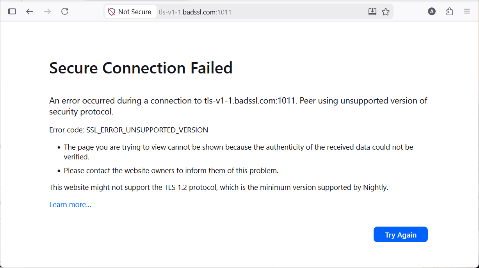This screenshot has height=268, width=479.
Task: Reload the current page
Action: point(65,11)
